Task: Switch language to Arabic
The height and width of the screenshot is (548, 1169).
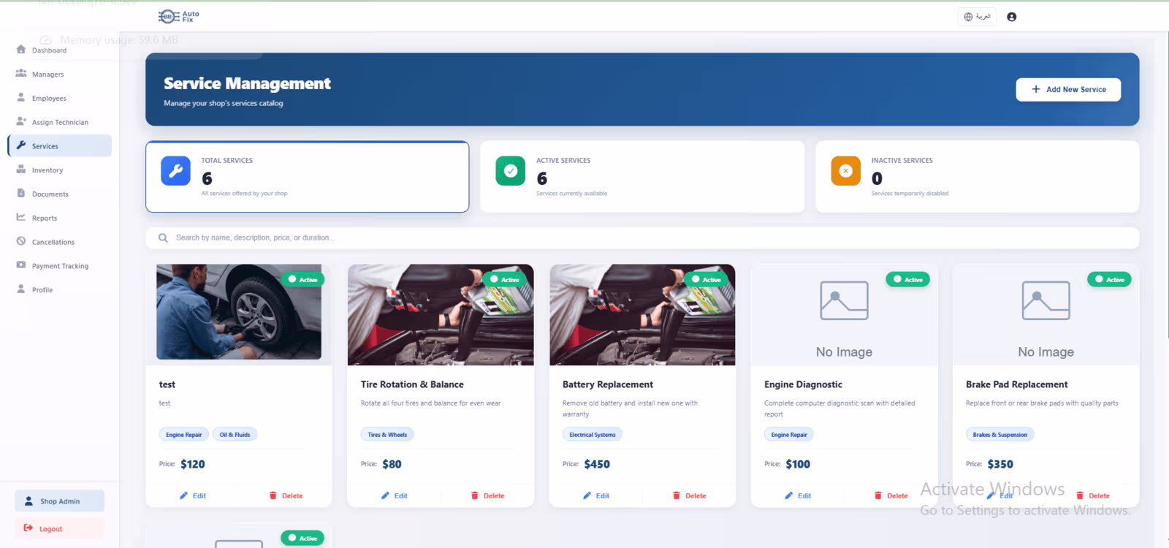Action: click(x=977, y=17)
